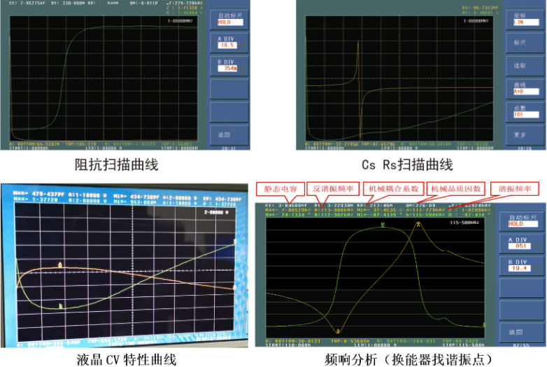Select the 点数 101 points field
The width and height of the screenshot is (547, 367).
[526, 115]
